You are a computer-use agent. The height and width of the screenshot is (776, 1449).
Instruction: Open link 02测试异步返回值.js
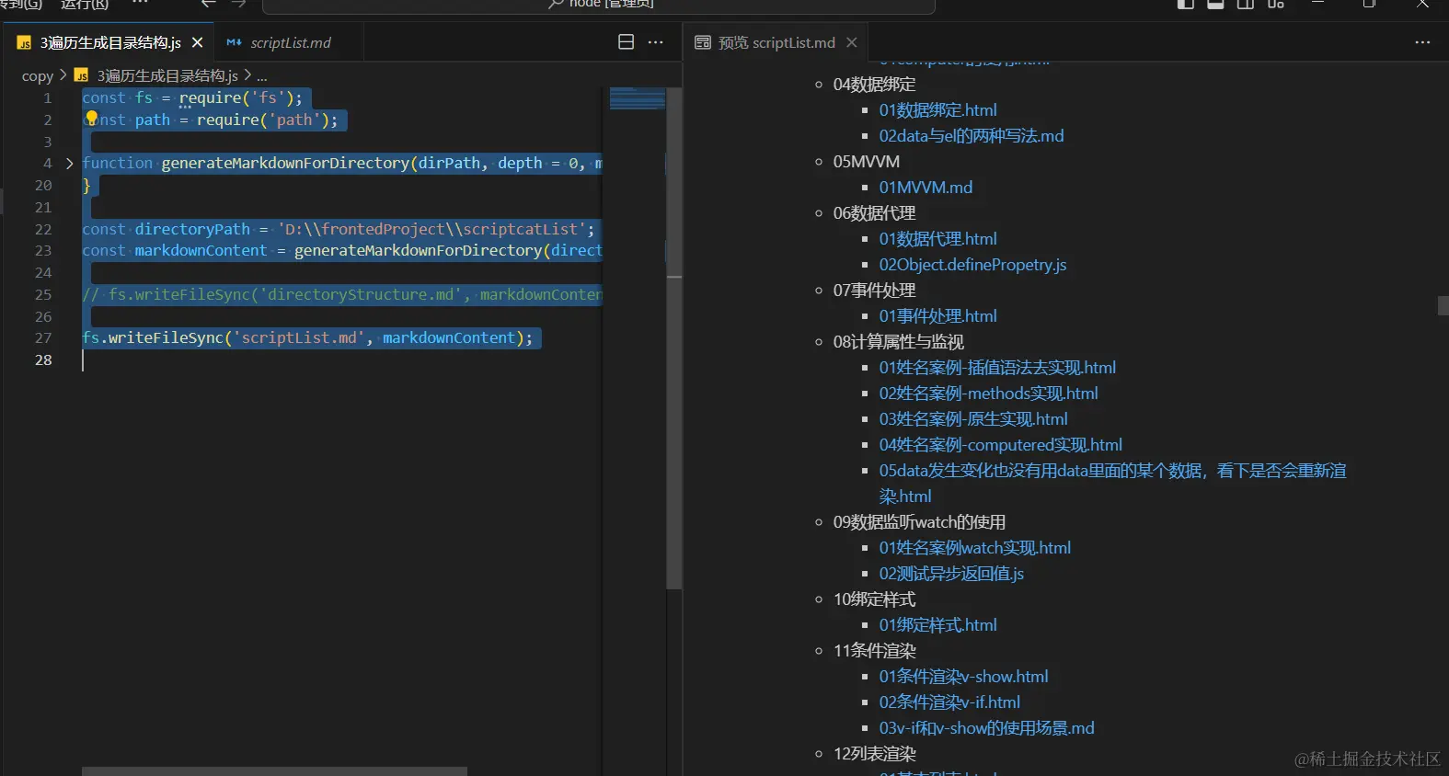tap(951, 574)
